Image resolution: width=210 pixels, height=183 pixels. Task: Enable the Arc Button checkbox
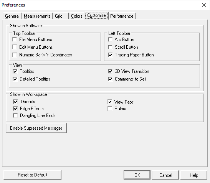click(x=110, y=40)
